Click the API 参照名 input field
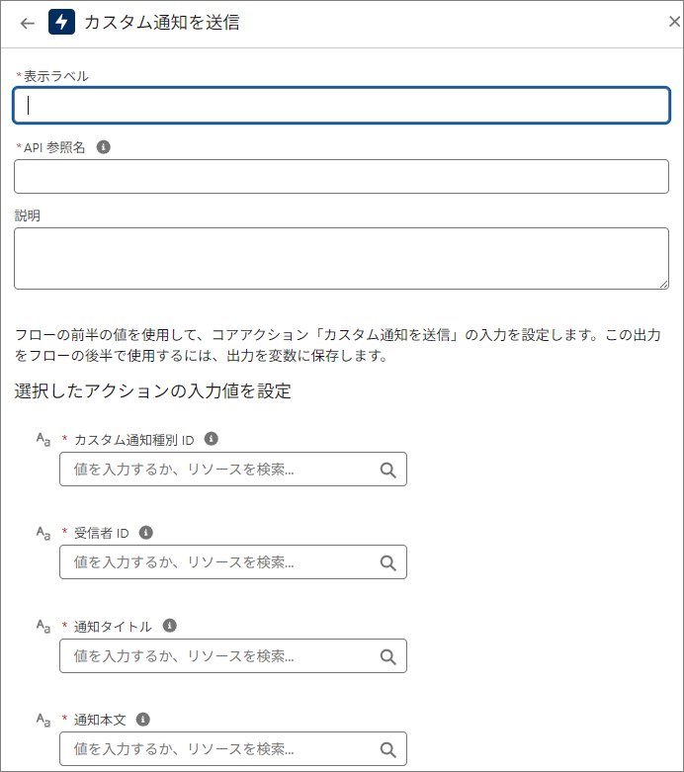Screen dimensions: 684x772 tap(341, 177)
